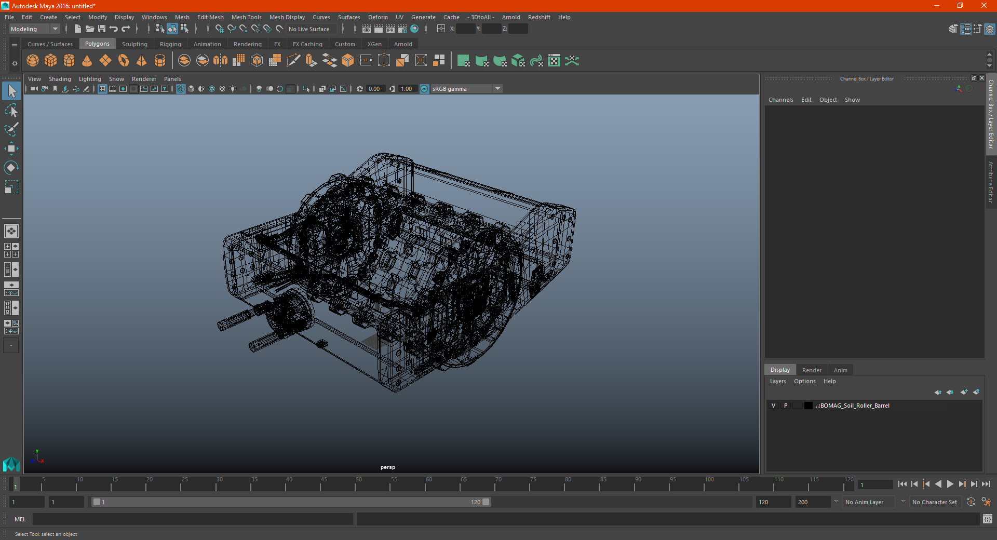
Task: Open the sRGB gamma view transform dropdown
Action: pos(467,89)
